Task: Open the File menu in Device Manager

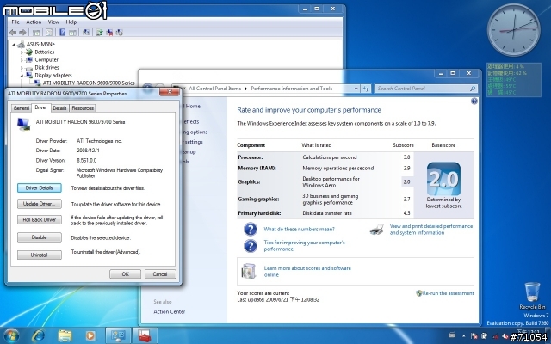Action: coord(15,21)
